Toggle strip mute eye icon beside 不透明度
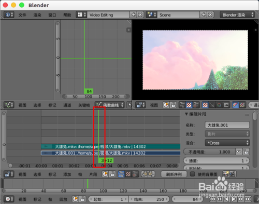 coord(239,152)
